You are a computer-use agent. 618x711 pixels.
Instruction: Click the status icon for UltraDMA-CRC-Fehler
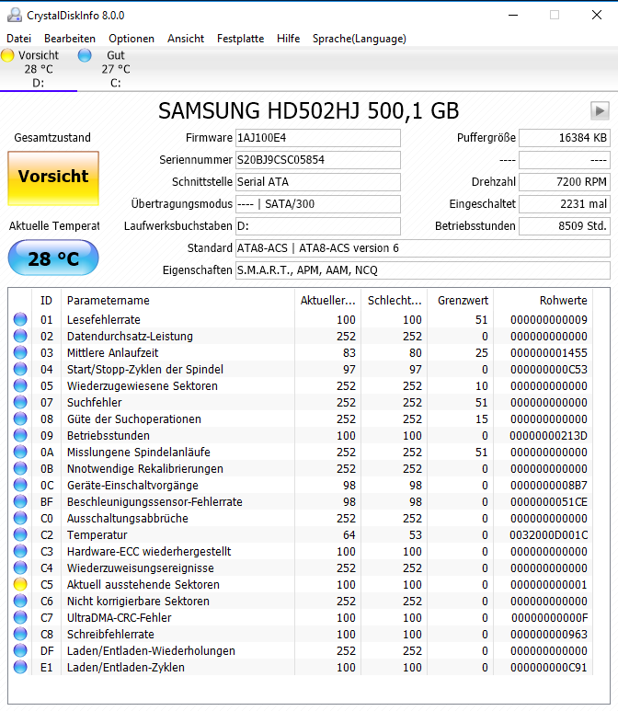point(20,617)
